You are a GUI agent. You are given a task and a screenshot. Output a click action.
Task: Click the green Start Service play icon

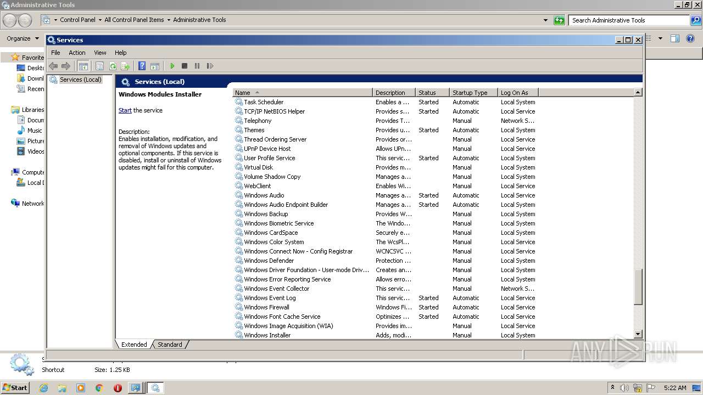[172, 66]
